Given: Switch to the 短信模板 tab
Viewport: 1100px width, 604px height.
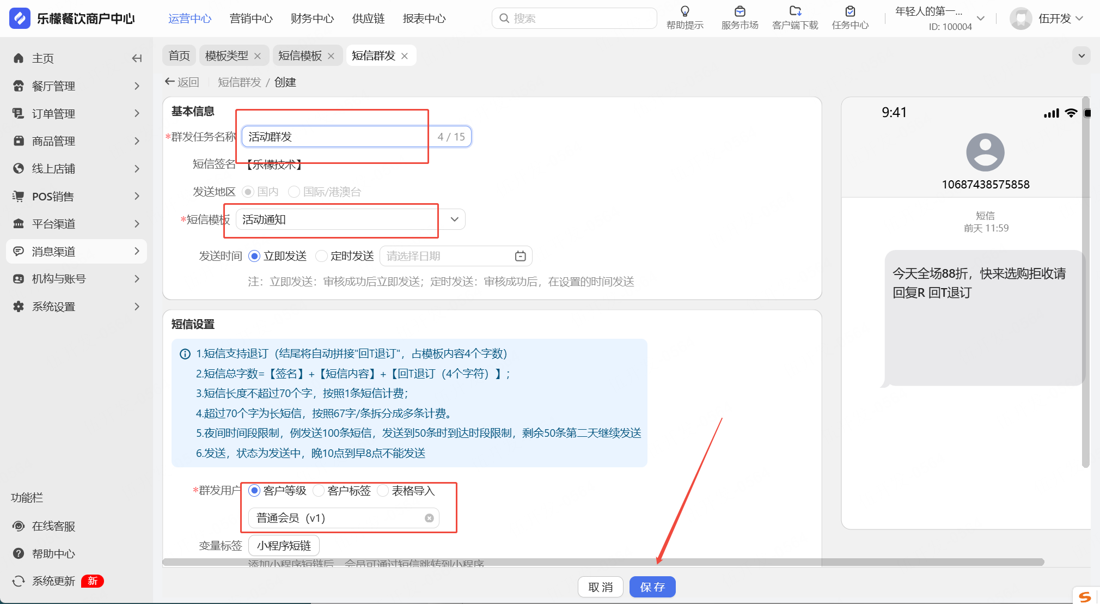Looking at the screenshot, I should point(300,56).
